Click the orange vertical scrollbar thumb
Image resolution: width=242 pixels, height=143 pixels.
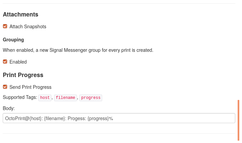[x=238, y=120]
